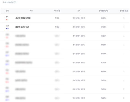Sort by the 지역 column header
This screenshot has width=130, height=102.
click(79, 11)
